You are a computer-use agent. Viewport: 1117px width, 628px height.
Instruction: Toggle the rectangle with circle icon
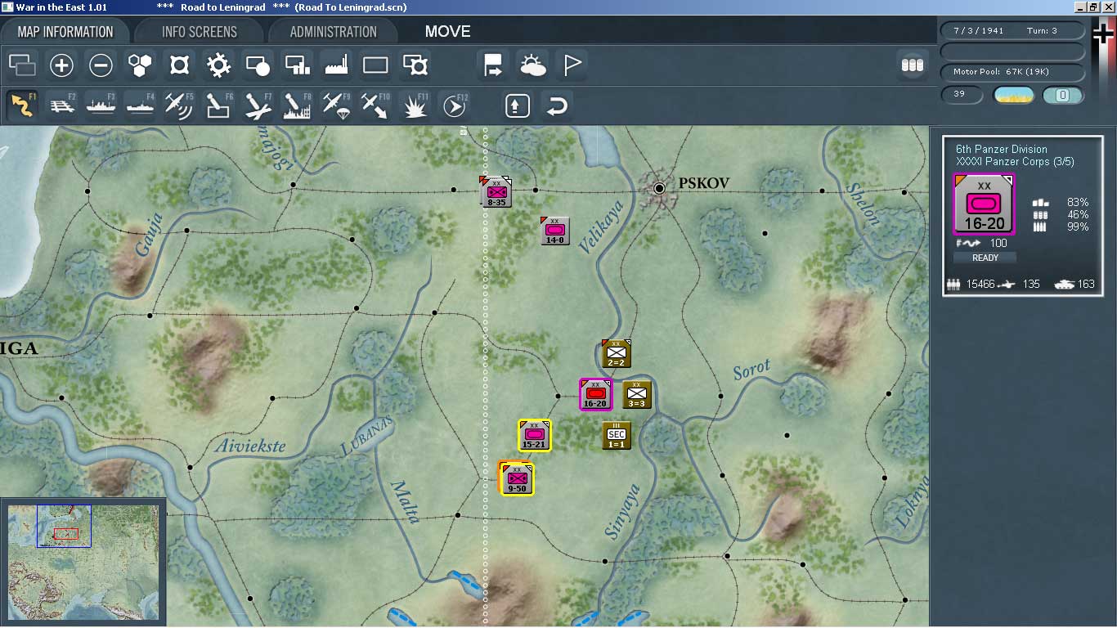[258, 65]
